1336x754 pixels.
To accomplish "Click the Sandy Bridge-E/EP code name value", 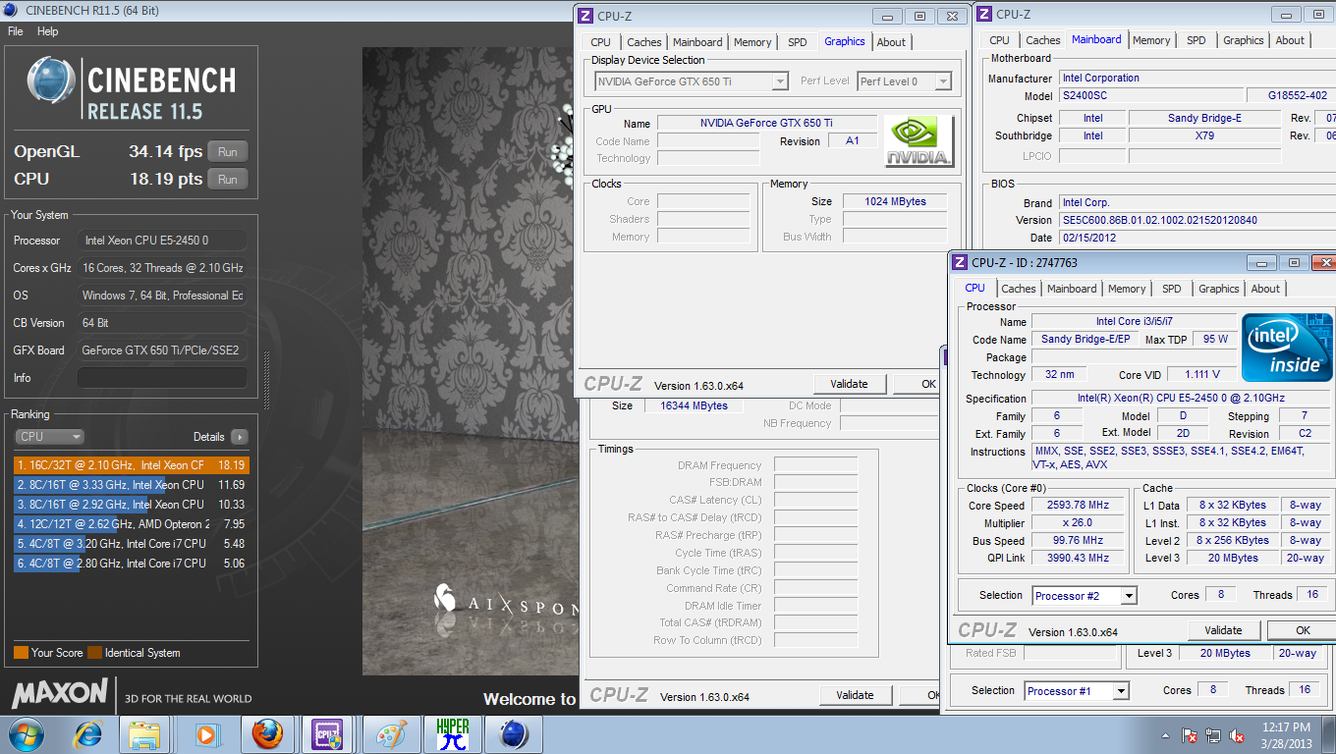I will click(1084, 339).
